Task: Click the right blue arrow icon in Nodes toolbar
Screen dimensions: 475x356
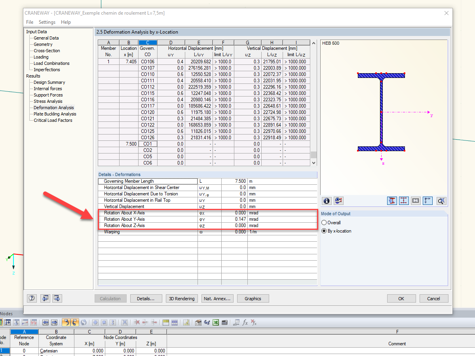Action: (54, 322)
